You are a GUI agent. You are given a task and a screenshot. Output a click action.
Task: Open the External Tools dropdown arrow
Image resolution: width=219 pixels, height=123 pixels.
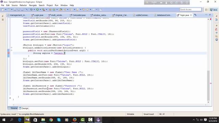point(47,10)
